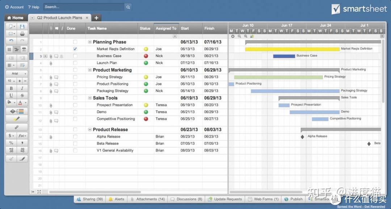Image resolution: width=391 pixels, height=209 pixels.
Task: Uncheck Done box for Market Reqts Definition
Action: [x=75, y=49]
